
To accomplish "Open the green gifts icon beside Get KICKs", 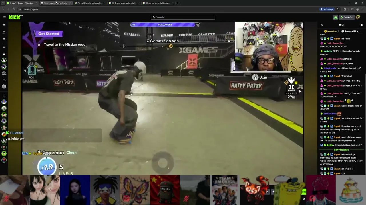I will click(x=335, y=17).
